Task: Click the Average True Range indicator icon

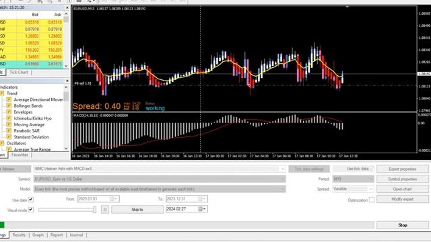Action: click(9, 149)
